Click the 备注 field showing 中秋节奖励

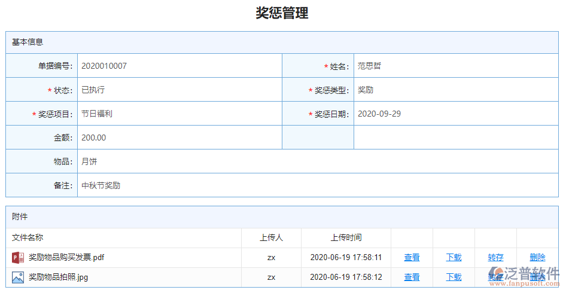[101, 186]
